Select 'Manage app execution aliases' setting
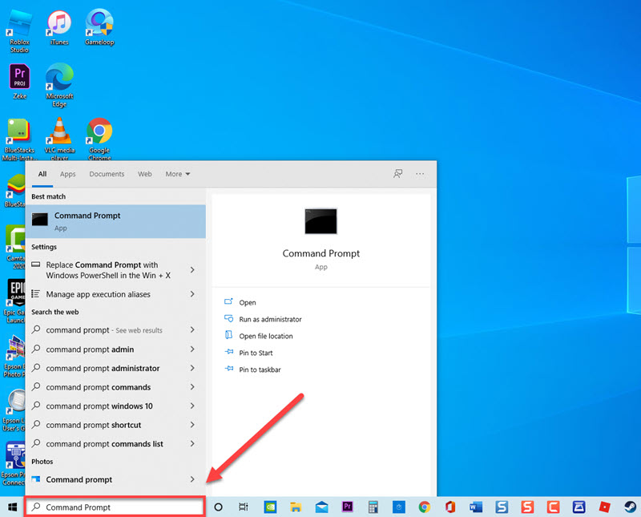The height and width of the screenshot is (517, 641). pos(100,293)
